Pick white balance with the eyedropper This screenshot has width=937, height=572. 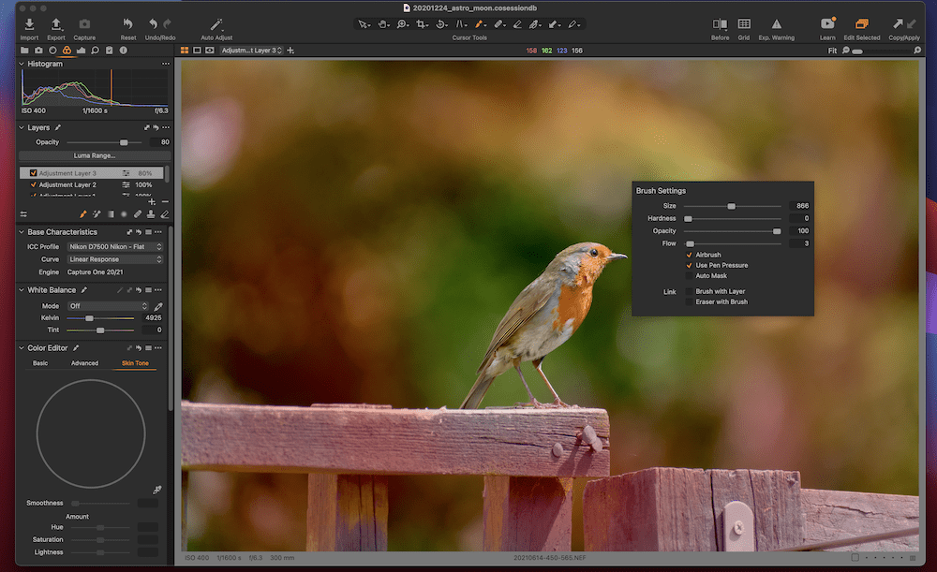coord(158,306)
